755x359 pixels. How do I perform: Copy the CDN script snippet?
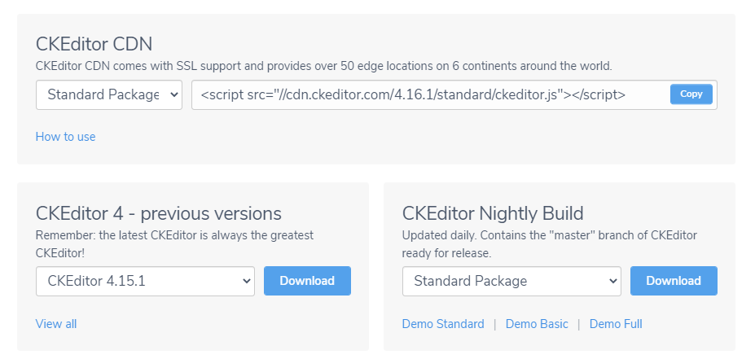(x=691, y=94)
